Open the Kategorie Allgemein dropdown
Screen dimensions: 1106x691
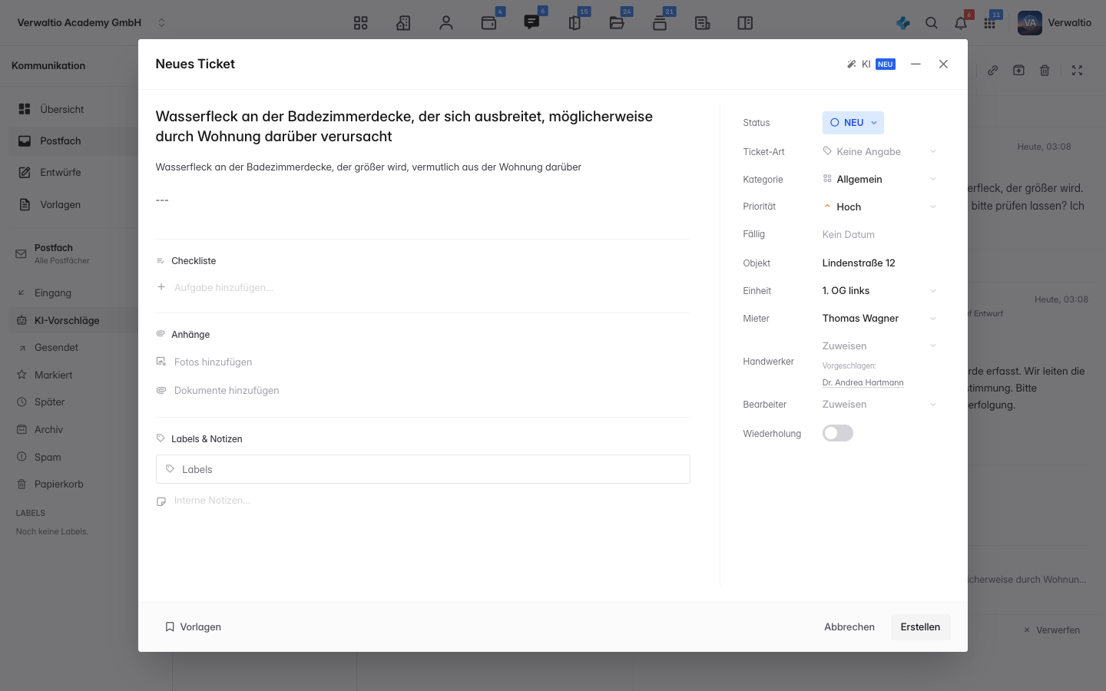coord(880,179)
